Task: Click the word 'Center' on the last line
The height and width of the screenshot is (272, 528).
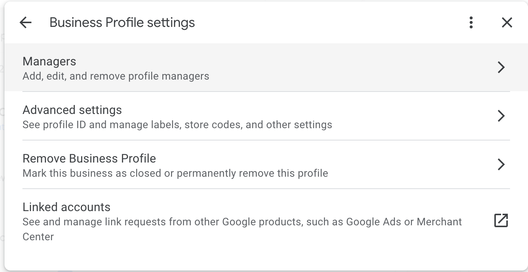Action: pos(38,237)
